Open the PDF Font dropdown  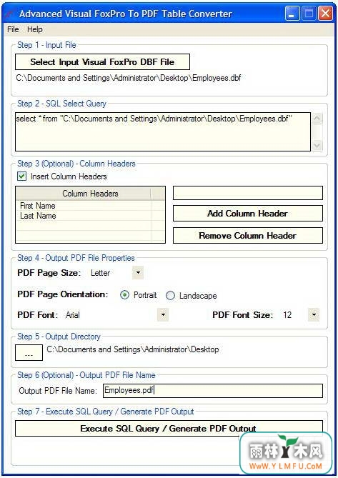(x=163, y=314)
